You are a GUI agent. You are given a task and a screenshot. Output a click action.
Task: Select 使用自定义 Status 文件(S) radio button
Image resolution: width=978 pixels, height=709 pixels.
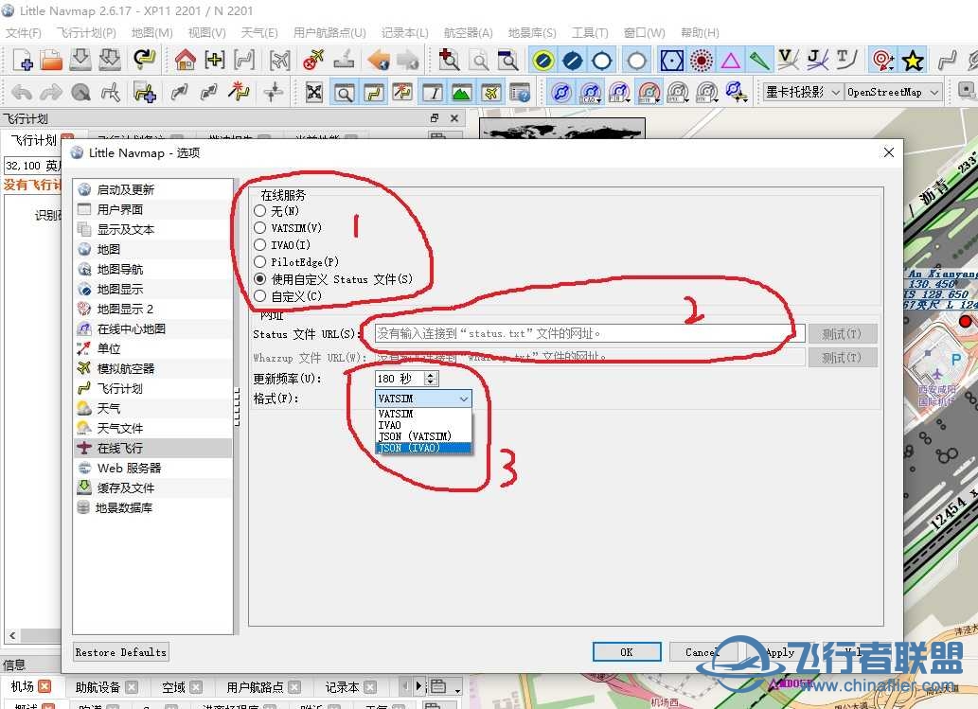pos(333,278)
